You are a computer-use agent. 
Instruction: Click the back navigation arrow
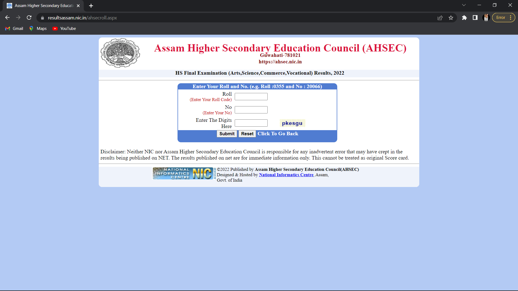(7, 18)
